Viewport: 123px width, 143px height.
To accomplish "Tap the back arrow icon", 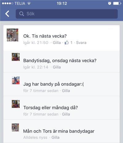I will pos(7,14).
